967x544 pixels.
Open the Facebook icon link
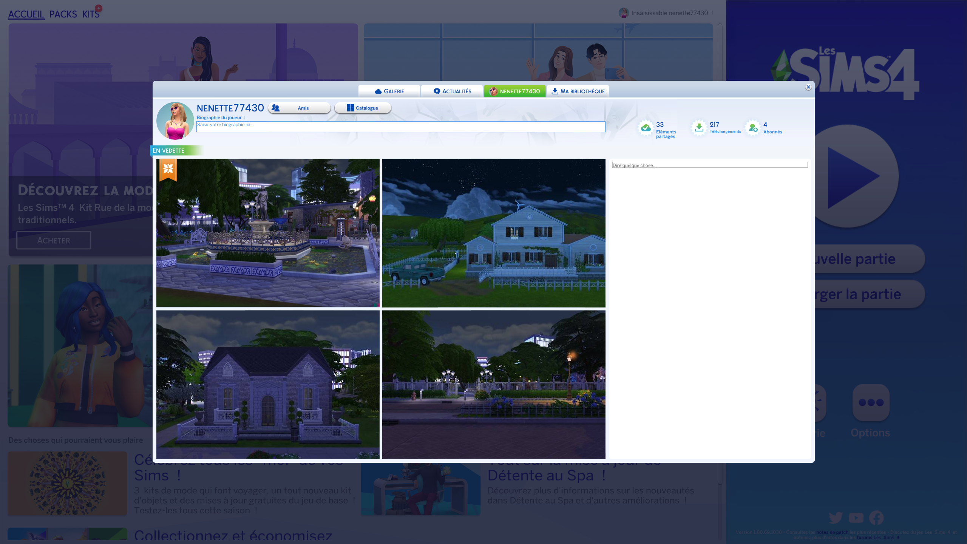pyautogui.click(x=876, y=518)
